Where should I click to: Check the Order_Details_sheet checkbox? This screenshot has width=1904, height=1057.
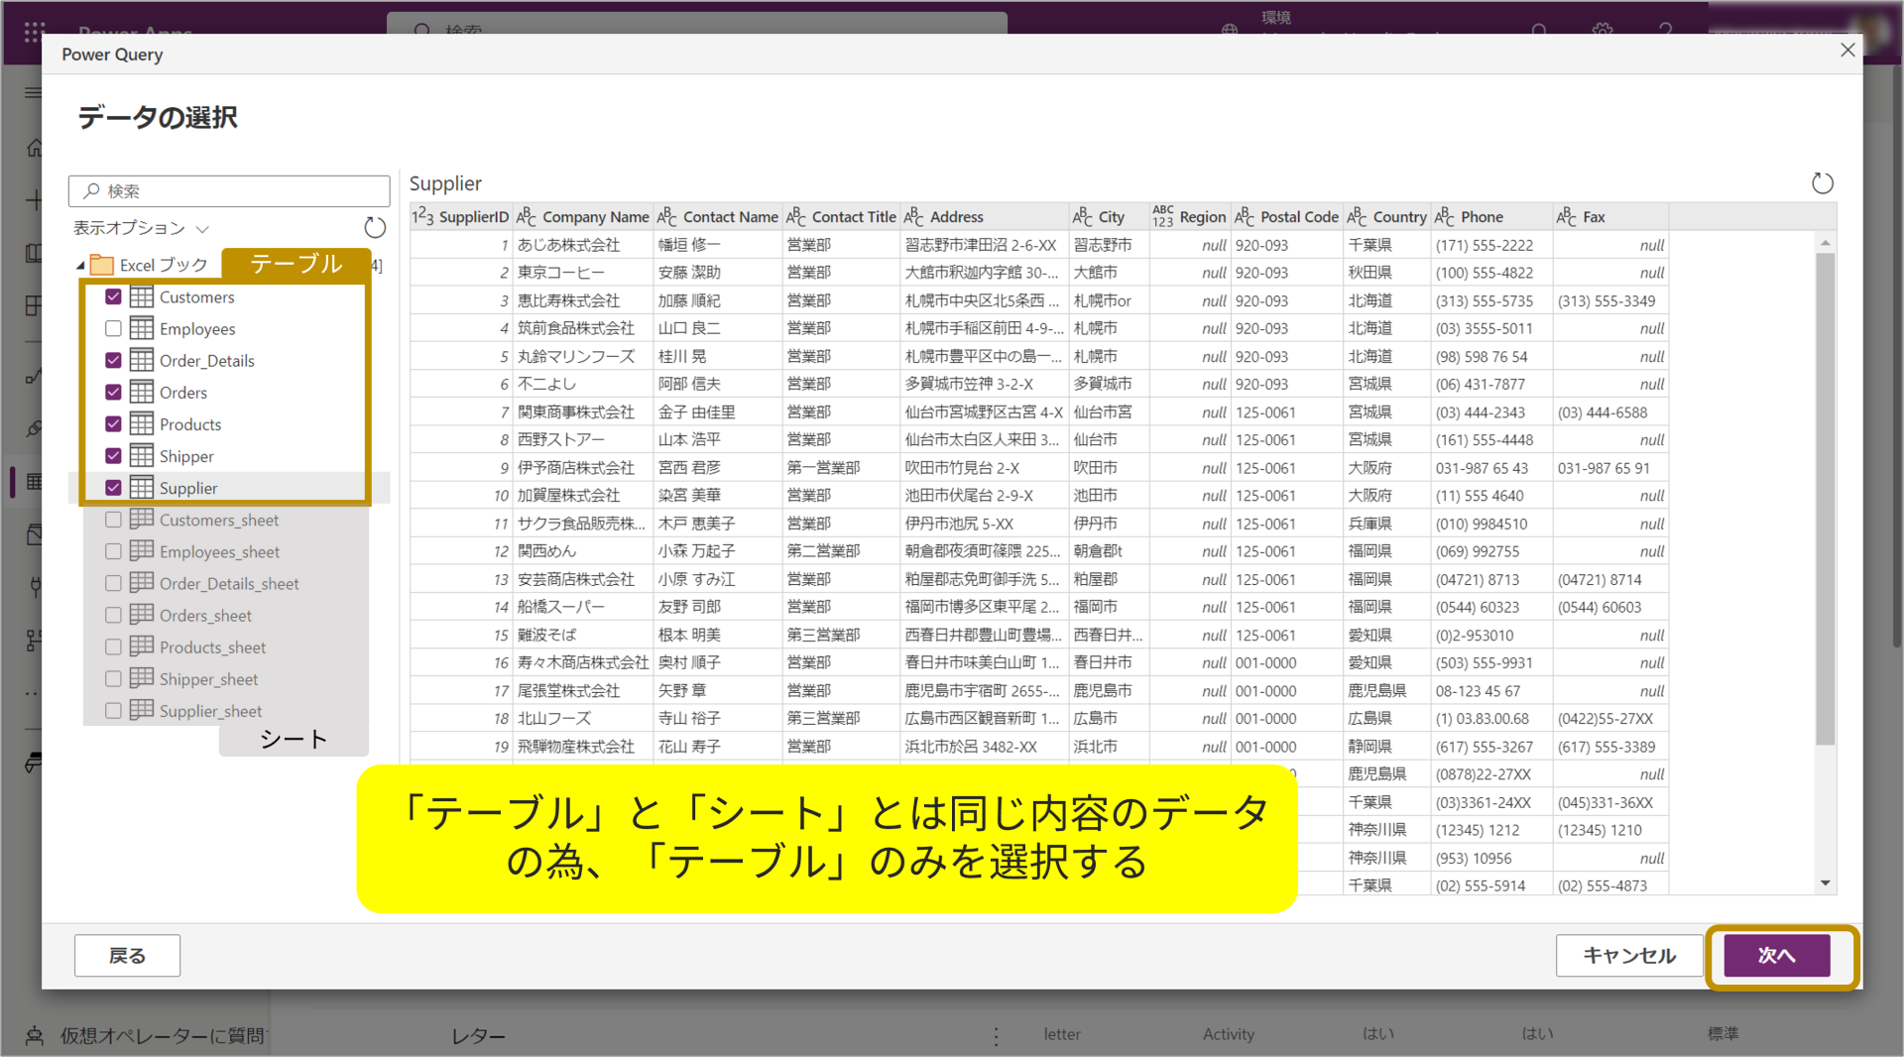click(113, 583)
